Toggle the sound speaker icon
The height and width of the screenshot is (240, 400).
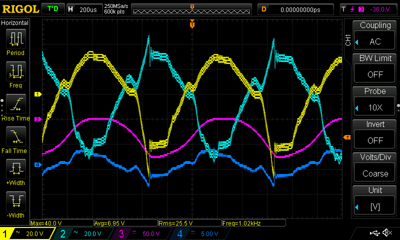(x=386, y=233)
